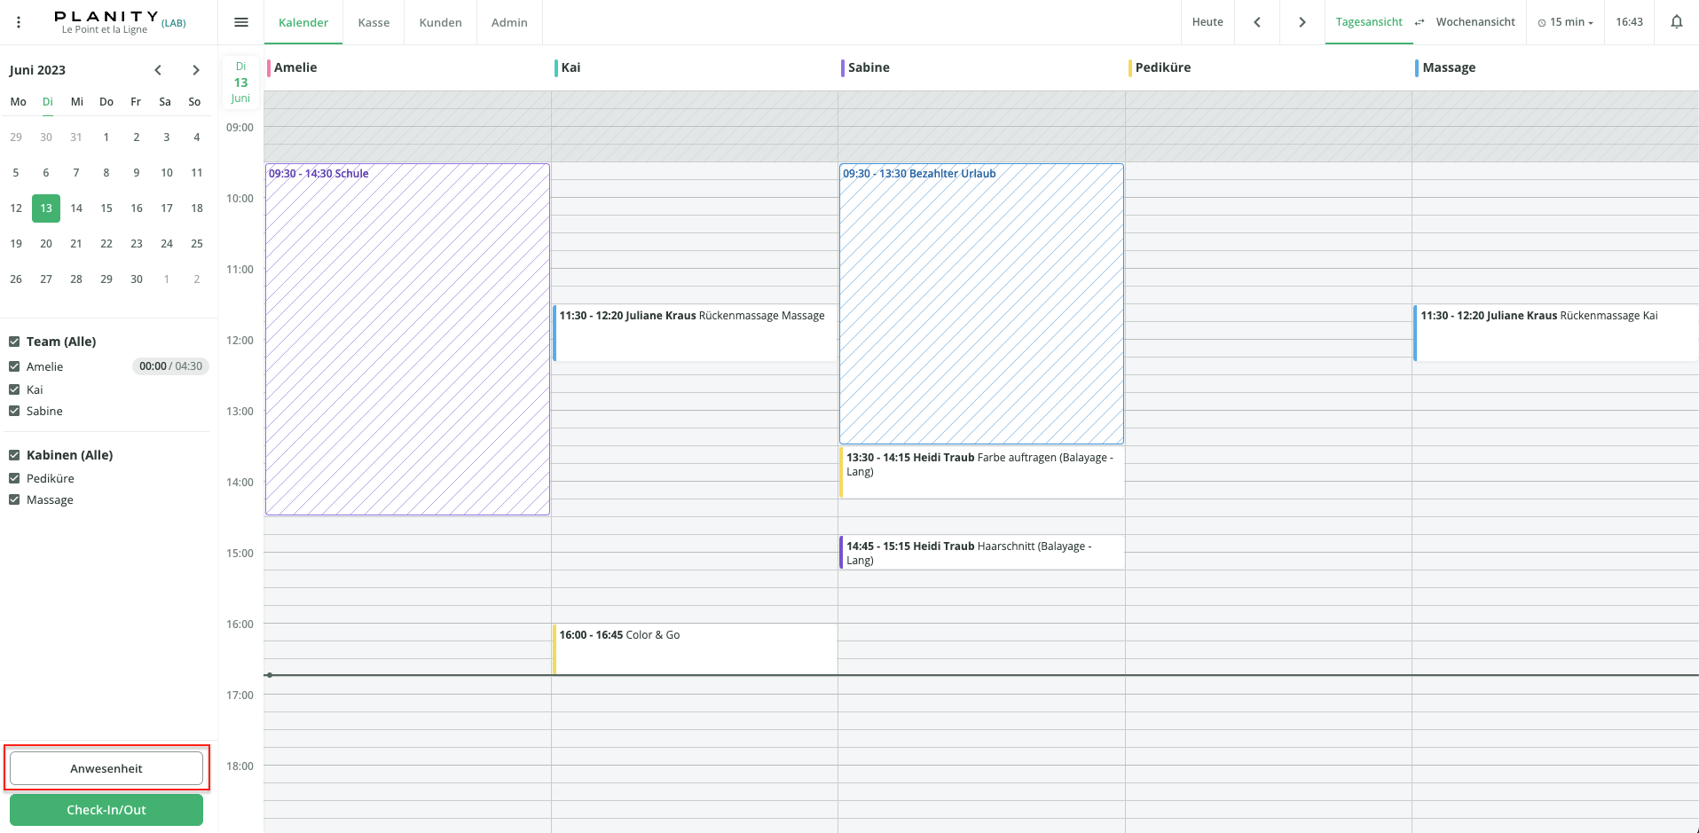Viewport: 1699px width, 833px height.
Task: Show previous month in mini calendar
Action: pos(158,70)
